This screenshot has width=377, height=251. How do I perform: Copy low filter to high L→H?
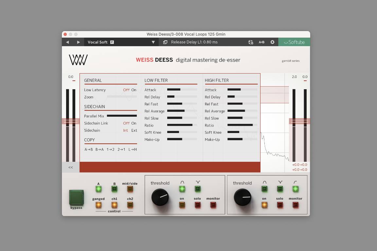pos(133,149)
